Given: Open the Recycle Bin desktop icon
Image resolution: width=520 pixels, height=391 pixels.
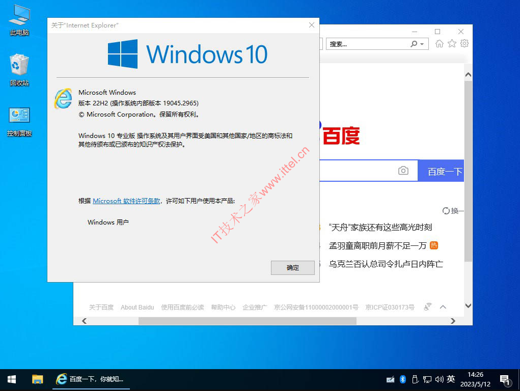Looking at the screenshot, I should coord(19,70).
